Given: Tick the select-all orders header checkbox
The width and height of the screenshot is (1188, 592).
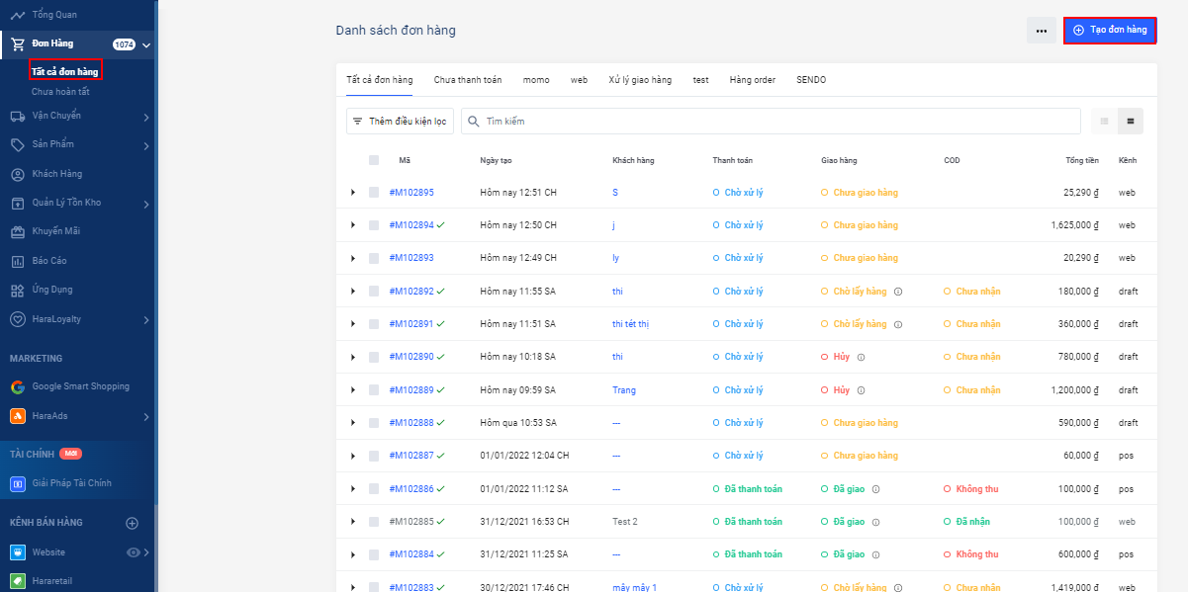Looking at the screenshot, I should 374,160.
